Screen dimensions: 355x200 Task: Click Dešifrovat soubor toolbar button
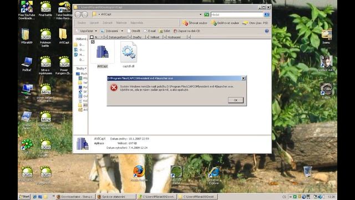[225, 23]
